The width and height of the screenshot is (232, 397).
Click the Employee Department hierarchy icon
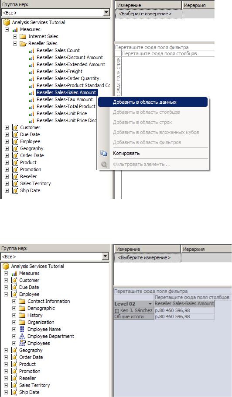tap(22, 336)
